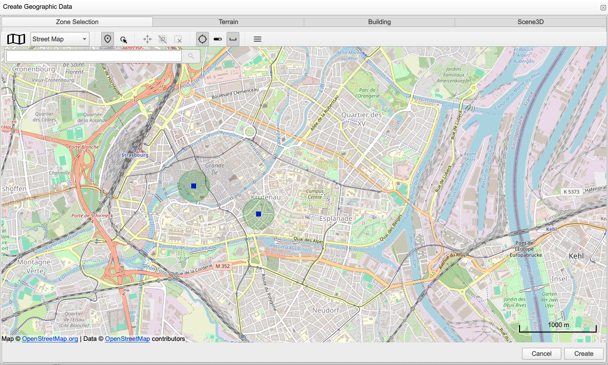Click in the map search input field
The height and width of the screenshot is (365, 608).
(93, 57)
